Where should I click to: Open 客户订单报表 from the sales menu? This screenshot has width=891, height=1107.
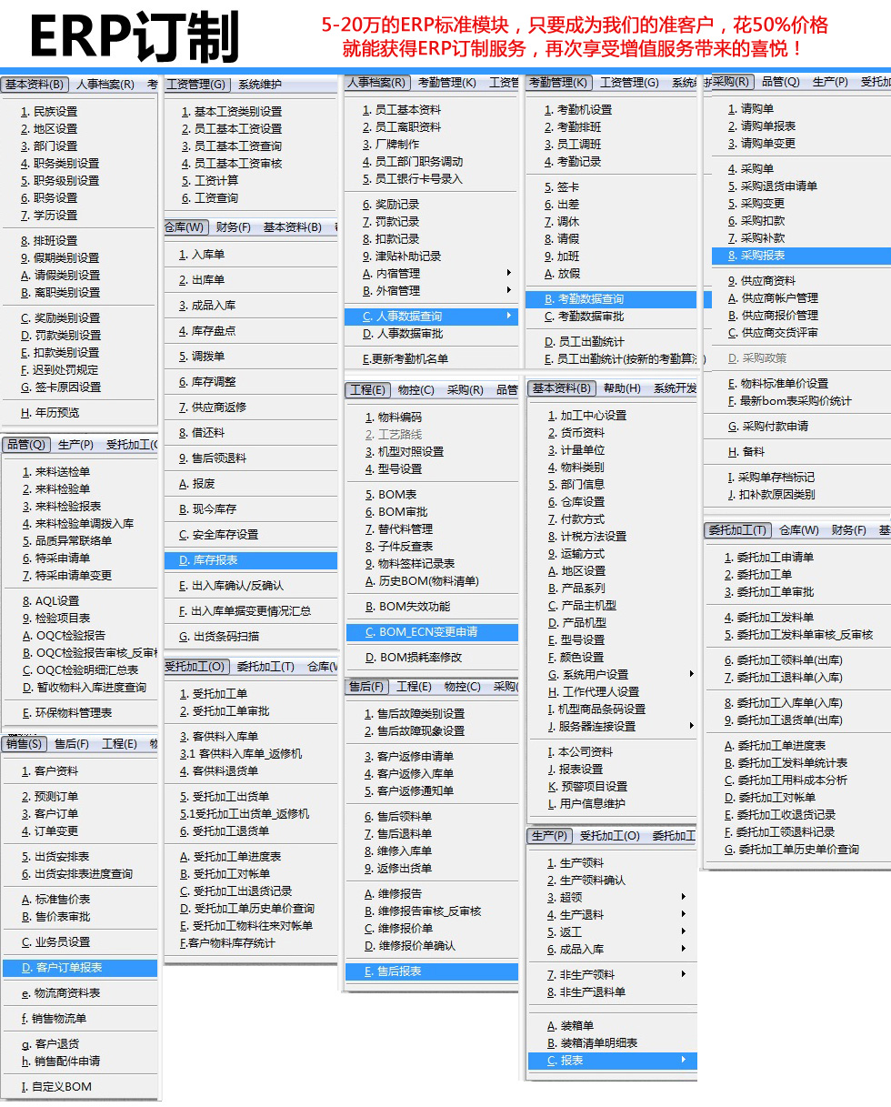(67, 968)
